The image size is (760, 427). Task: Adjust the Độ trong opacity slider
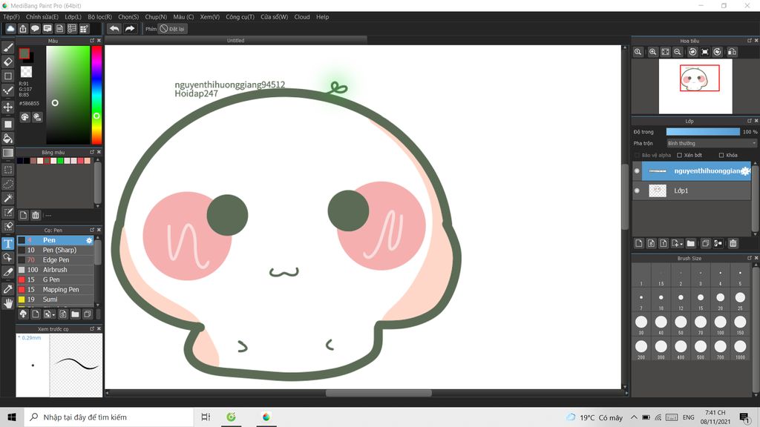coord(703,132)
